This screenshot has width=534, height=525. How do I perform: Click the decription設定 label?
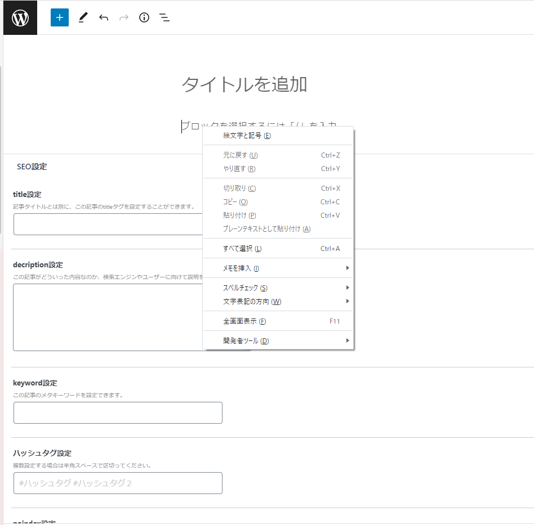(38, 264)
